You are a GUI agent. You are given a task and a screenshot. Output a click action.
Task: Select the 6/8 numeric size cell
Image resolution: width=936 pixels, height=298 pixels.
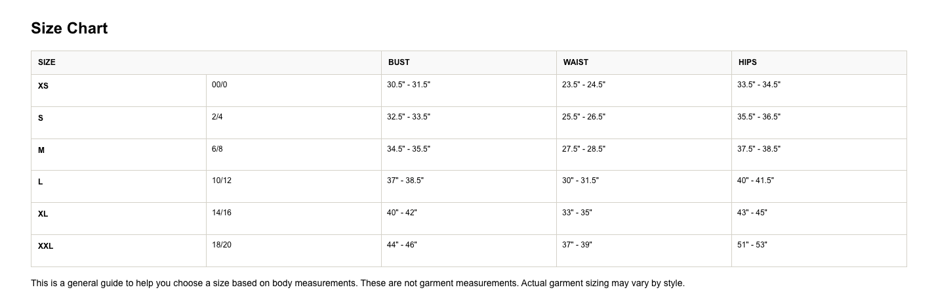coord(217,149)
